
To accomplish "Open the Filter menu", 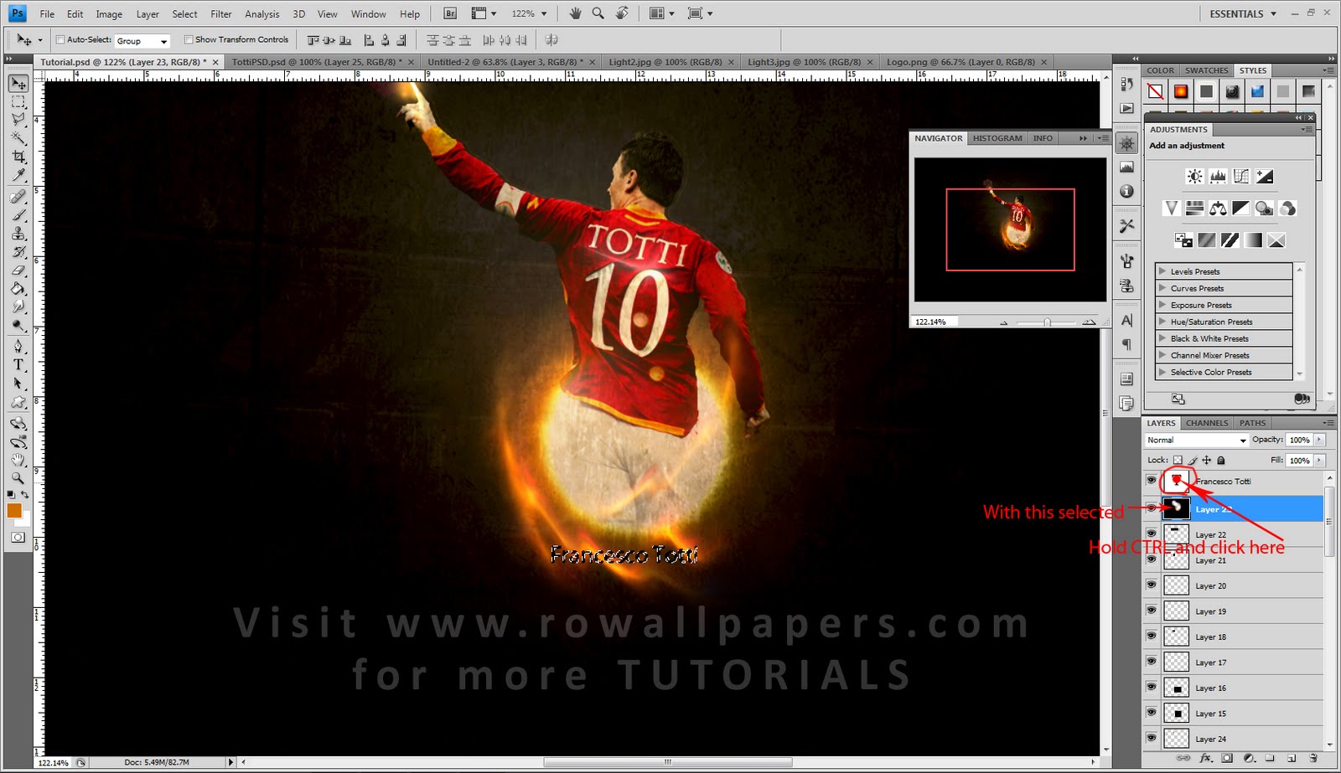I will pyautogui.click(x=221, y=14).
